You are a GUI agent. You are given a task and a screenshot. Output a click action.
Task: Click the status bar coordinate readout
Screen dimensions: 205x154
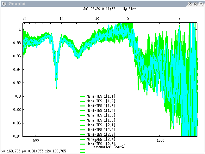point(34,151)
